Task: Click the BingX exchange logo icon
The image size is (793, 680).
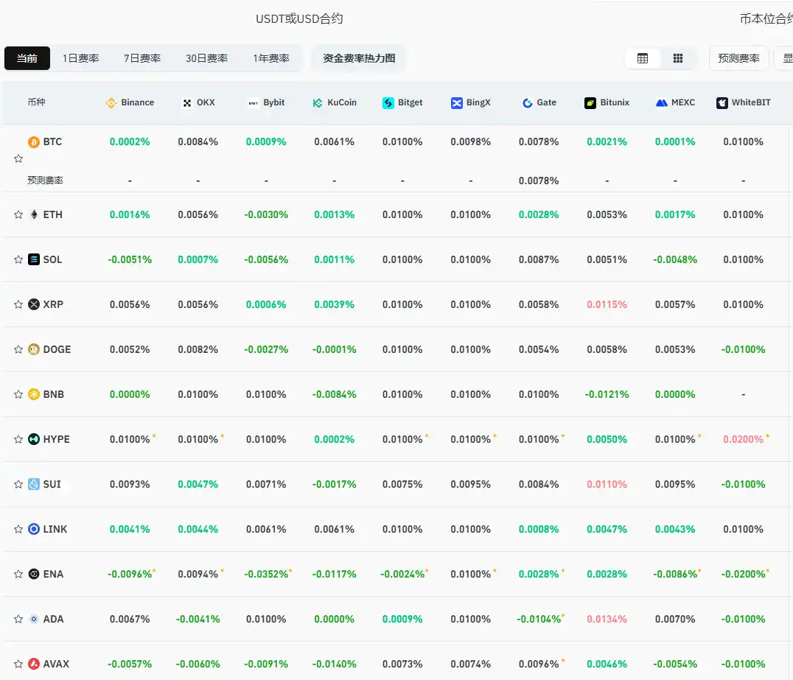Action: click(x=457, y=103)
